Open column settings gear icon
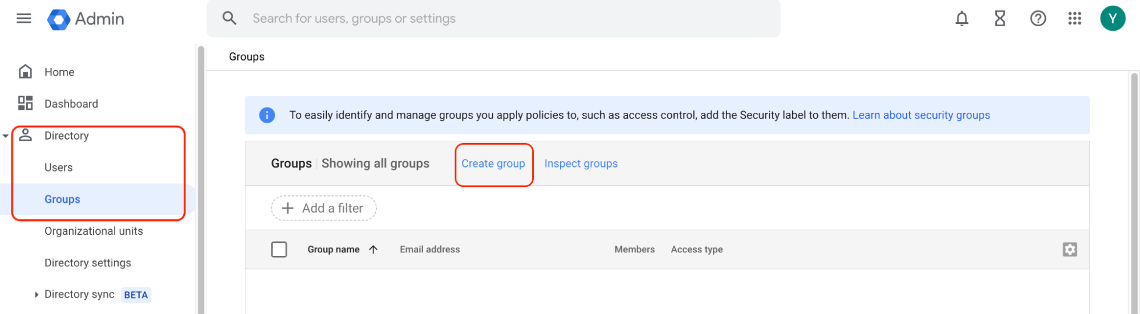 1069,250
